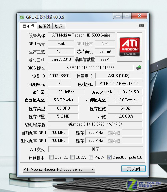Click the 默认频率 GPU clock 700 MHz
The image size is (167, 192).
pos(58,140)
